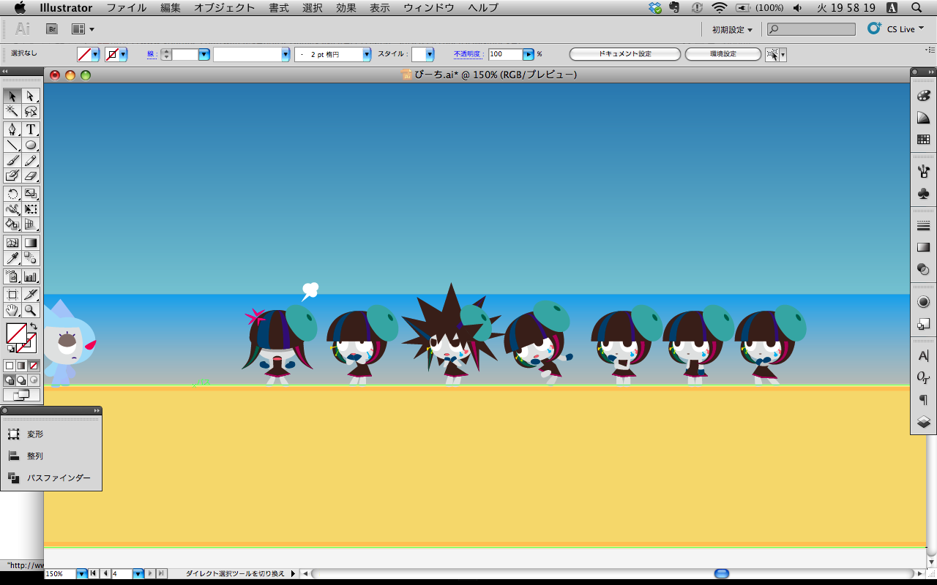
Task: Select the Eyedropper tool
Action: pos(12,258)
